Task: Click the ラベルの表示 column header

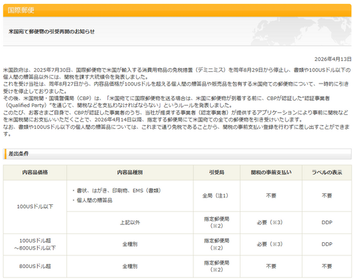Action: click(327, 173)
